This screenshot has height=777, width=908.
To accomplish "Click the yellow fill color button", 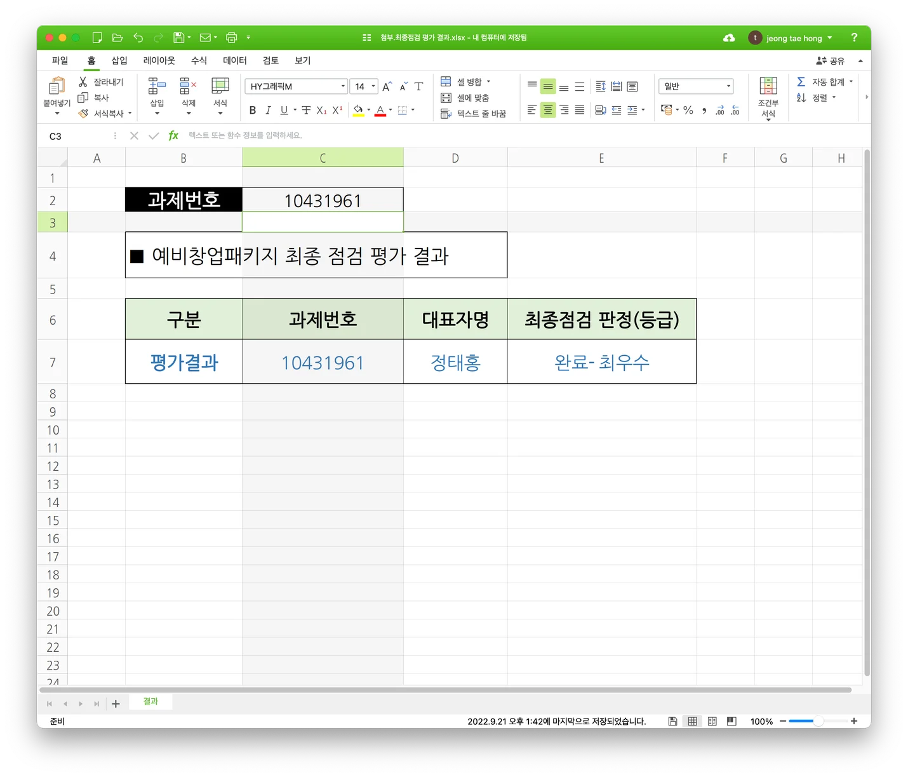I will pyautogui.click(x=358, y=111).
